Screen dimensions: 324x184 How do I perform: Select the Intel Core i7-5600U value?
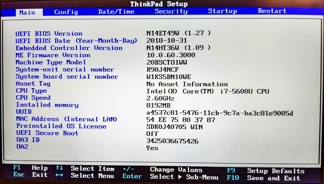208,91
